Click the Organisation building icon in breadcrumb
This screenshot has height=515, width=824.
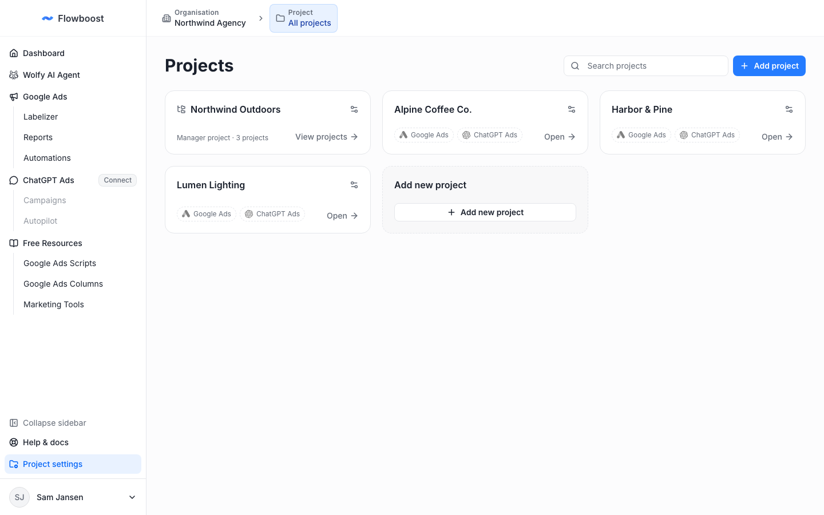pyautogui.click(x=167, y=18)
